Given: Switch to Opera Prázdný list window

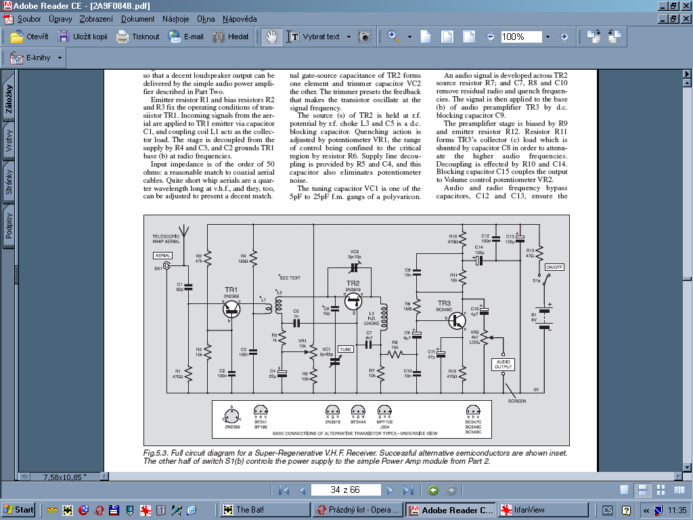Looking at the screenshot, I should pyautogui.click(x=359, y=510).
